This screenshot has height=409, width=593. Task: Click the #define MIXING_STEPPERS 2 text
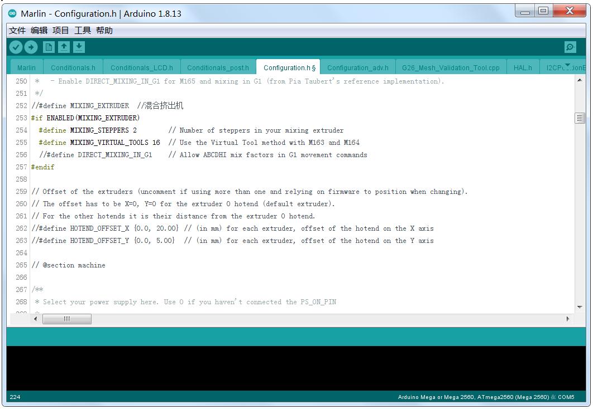[88, 130]
